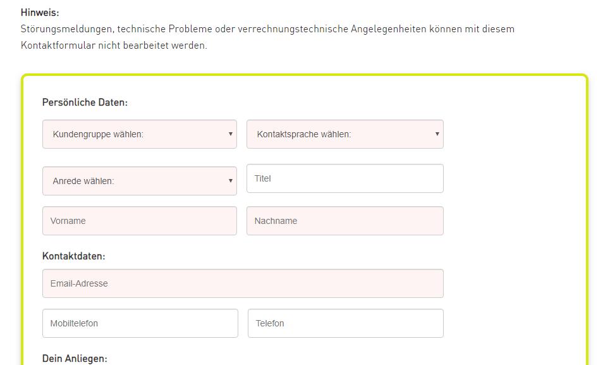Select the Nachname text field
615x365 pixels.
click(x=344, y=221)
